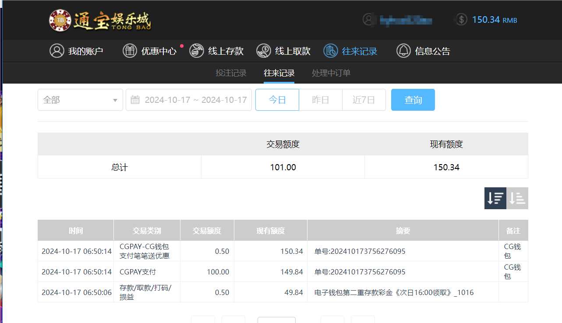562x323 pixels.
Task: Click the ascending sort icon above the table
Action: click(517, 198)
